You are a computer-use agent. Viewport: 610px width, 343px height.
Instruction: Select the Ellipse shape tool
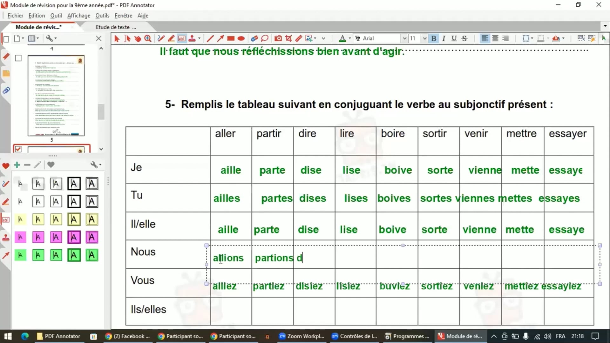coord(241,38)
